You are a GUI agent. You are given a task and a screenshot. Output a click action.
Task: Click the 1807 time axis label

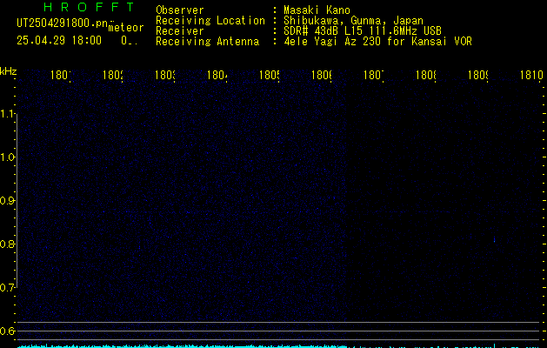click(x=374, y=75)
